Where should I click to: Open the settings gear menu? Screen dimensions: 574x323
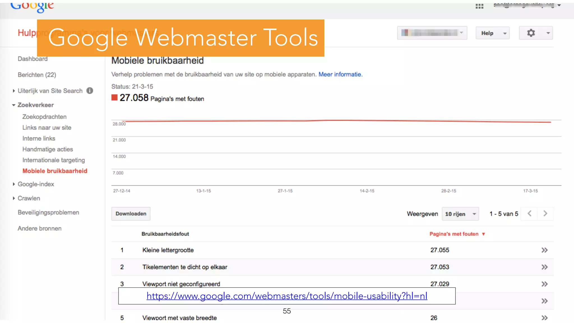coord(536,33)
